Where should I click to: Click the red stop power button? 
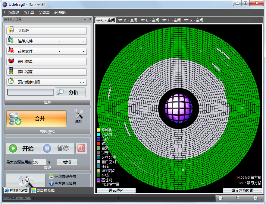[81, 148]
